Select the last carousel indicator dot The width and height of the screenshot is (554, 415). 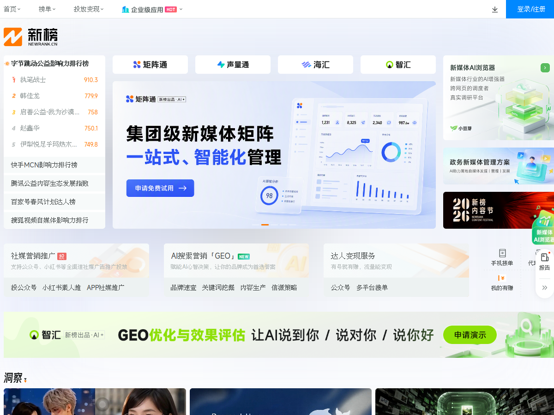point(293,225)
